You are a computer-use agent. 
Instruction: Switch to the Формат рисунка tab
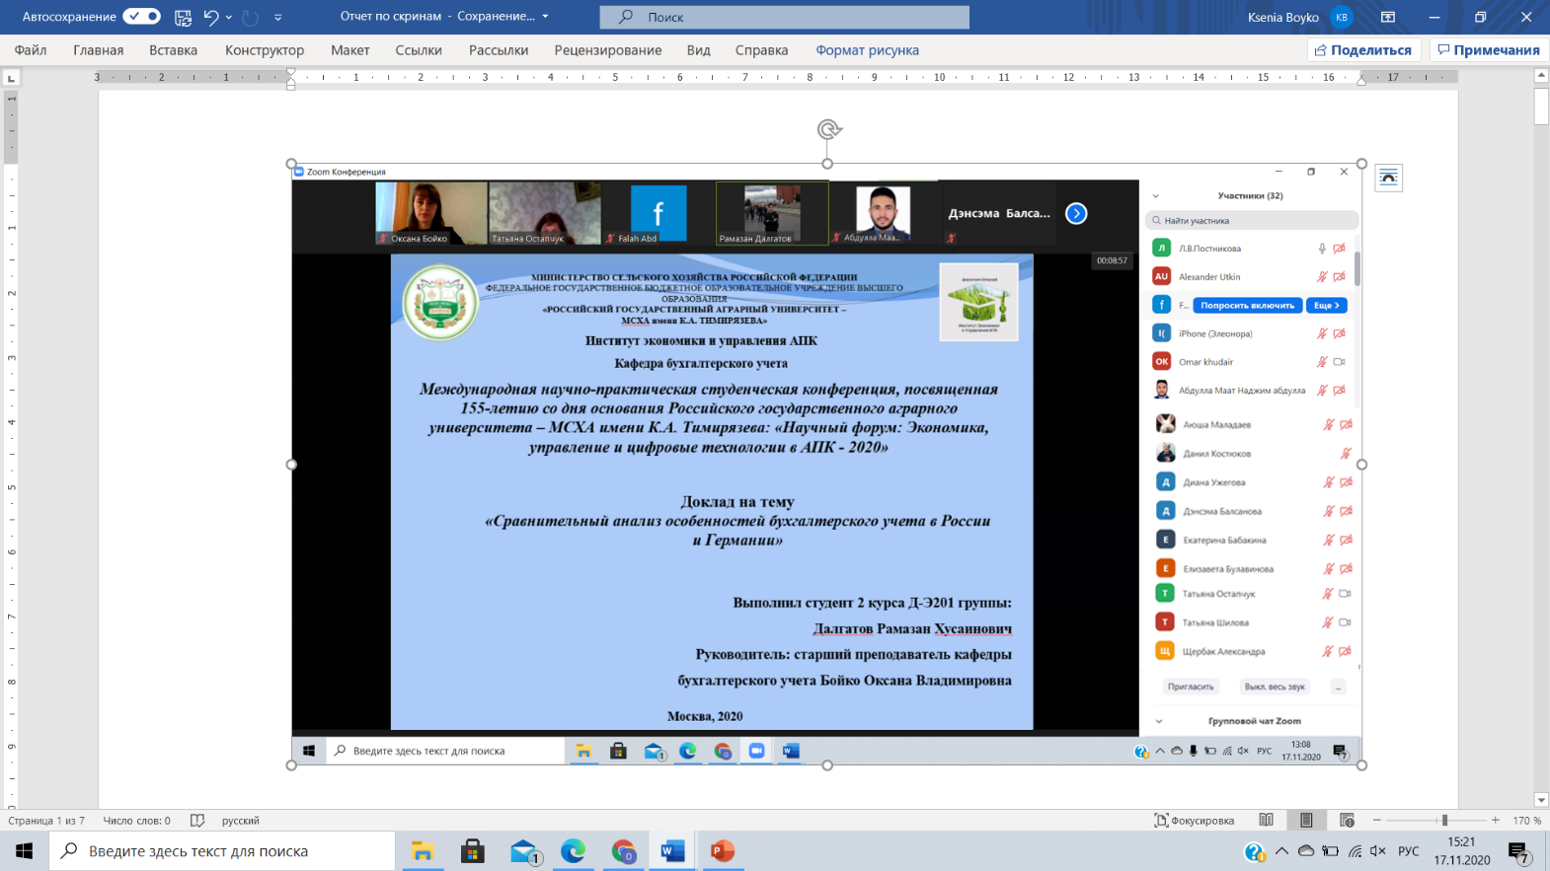pos(867,50)
